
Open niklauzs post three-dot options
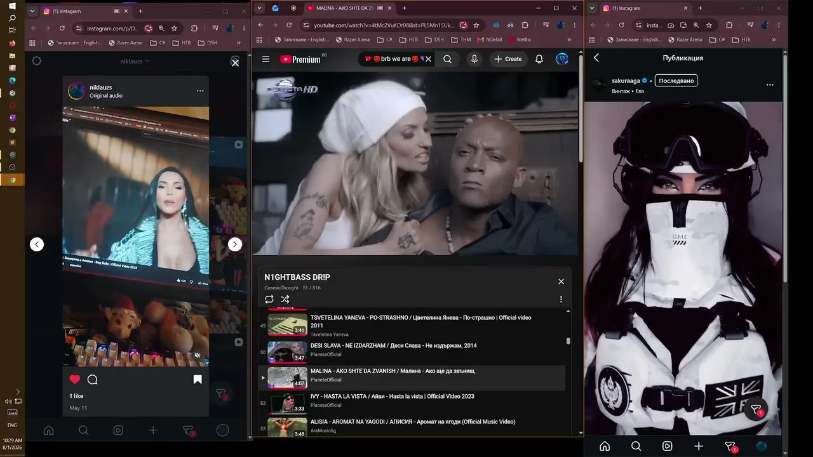coord(200,91)
